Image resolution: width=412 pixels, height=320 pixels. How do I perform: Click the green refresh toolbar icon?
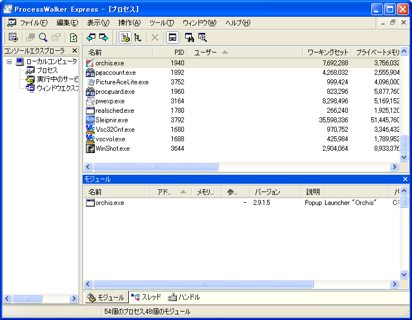point(74,37)
